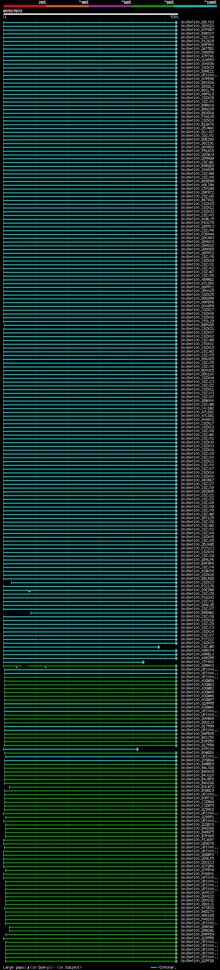
Task: Click the white AV527072 query length bar
Action: 91,14
